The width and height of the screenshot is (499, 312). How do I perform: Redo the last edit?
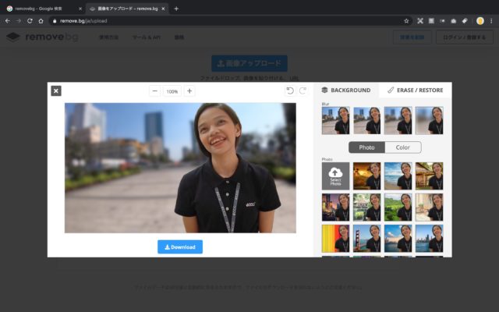coord(303,91)
